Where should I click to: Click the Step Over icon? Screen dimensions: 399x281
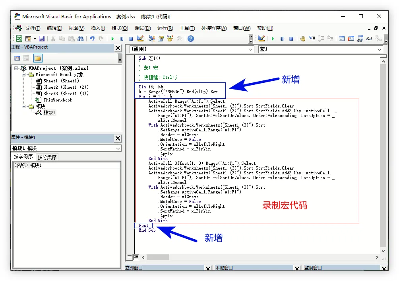pos(321,39)
